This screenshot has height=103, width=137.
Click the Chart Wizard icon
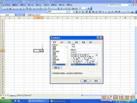(x=73, y=9)
